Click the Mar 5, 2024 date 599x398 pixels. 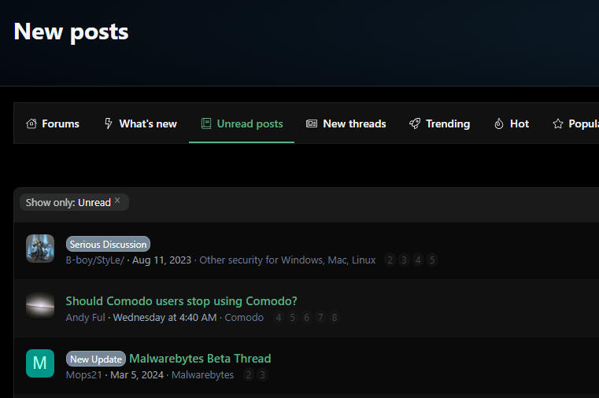137,375
